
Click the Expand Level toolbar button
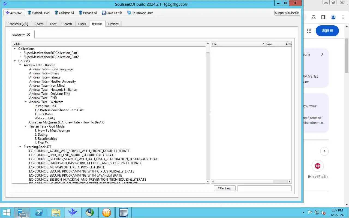38,13
